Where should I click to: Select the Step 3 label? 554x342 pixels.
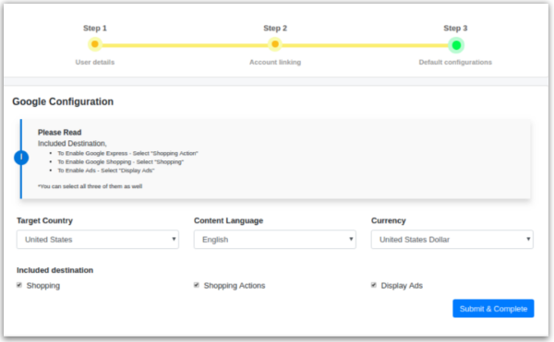pyautogui.click(x=455, y=29)
